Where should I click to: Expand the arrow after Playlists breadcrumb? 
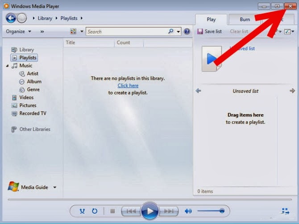tap(82, 18)
